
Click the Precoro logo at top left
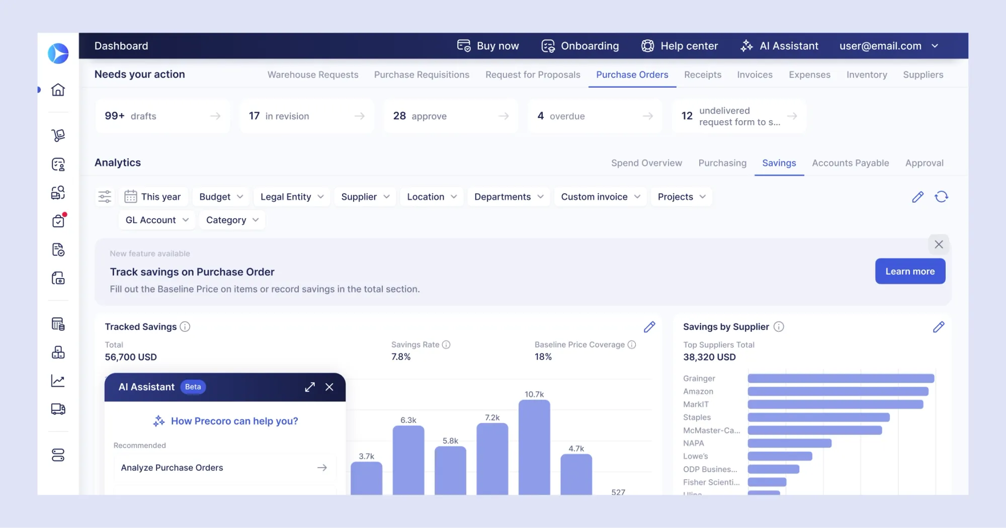[x=58, y=53]
